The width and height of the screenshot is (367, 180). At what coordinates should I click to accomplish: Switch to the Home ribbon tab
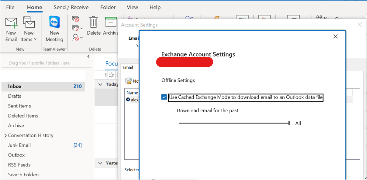[x=34, y=8]
